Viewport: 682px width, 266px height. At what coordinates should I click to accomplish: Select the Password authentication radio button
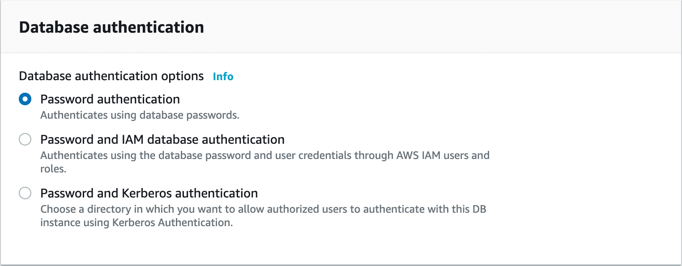coord(25,99)
